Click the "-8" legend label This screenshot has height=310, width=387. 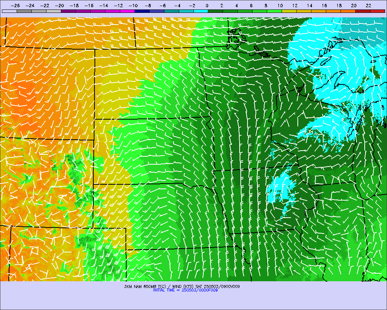tap(148, 6)
